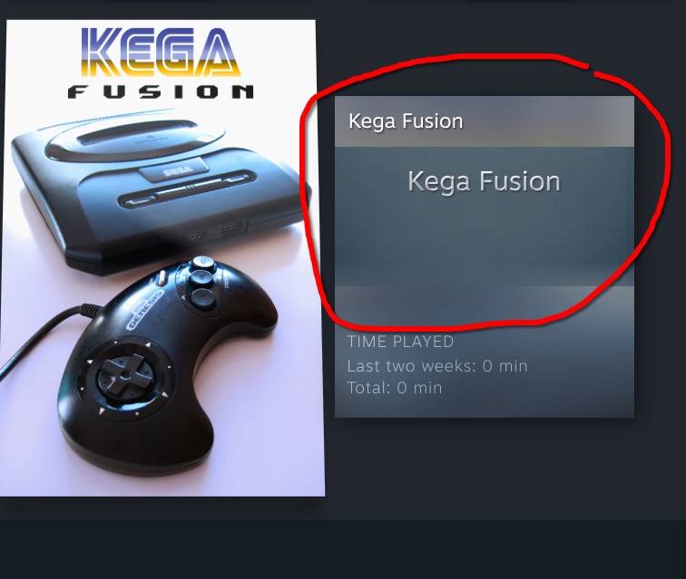Click the controller ports on the console front
Image resolution: width=686 pixels, height=579 pixels.
coord(212,233)
